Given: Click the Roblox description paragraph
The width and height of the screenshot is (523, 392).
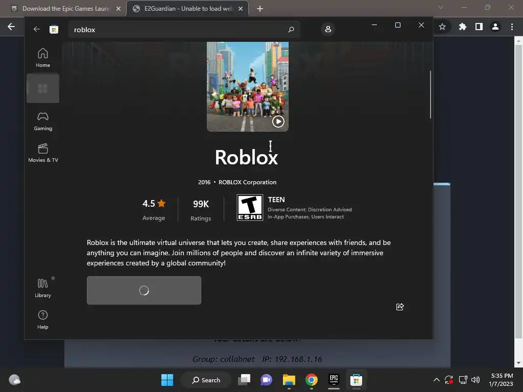Looking at the screenshot, I should pos(239,253).
